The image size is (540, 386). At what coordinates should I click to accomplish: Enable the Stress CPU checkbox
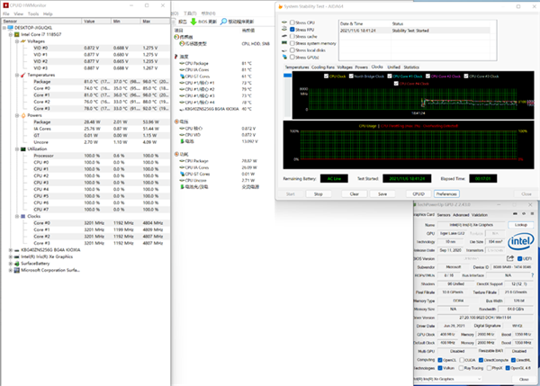[291, 22]
